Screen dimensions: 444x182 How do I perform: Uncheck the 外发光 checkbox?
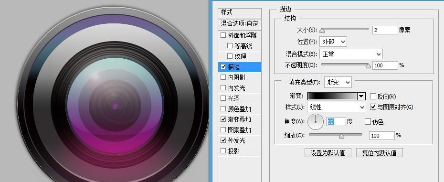223,140
